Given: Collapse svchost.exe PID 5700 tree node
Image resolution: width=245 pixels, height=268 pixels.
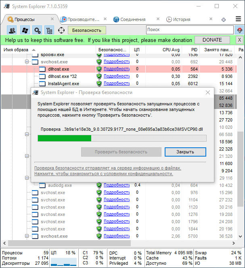Looking at the screenshot, I should point(27,236).
